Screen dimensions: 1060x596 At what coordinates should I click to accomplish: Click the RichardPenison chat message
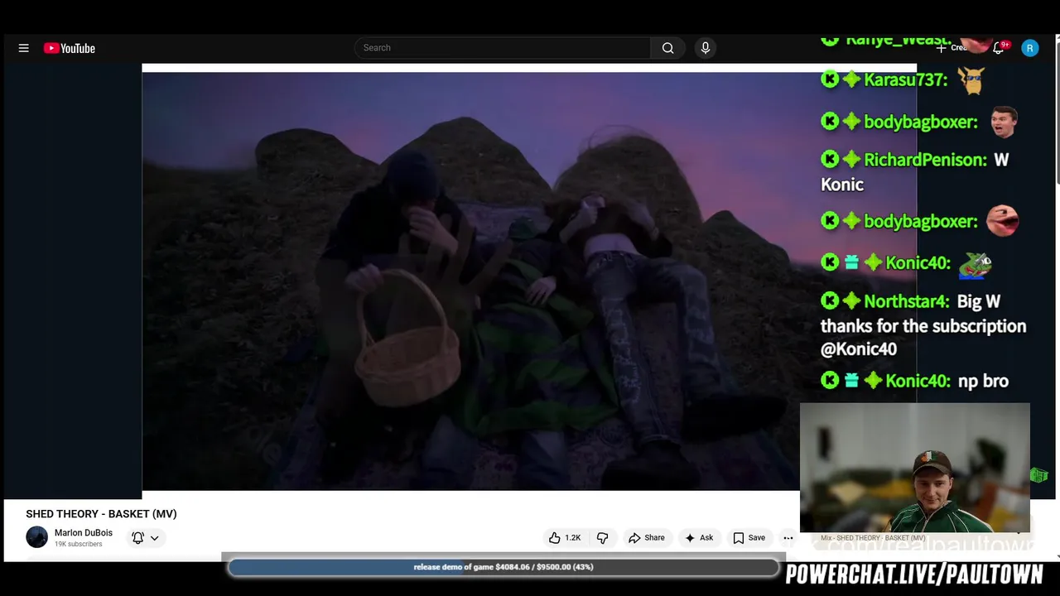point(915,171)
